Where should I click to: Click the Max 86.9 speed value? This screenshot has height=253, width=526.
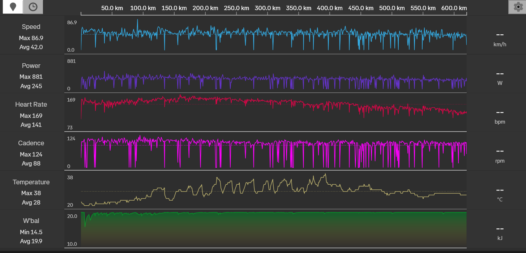pos(31,38)
